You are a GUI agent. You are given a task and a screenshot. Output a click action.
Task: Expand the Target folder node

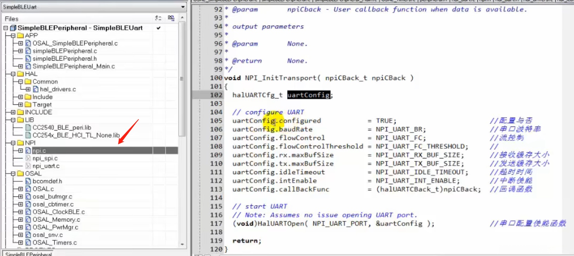click(x=20, y=105)
